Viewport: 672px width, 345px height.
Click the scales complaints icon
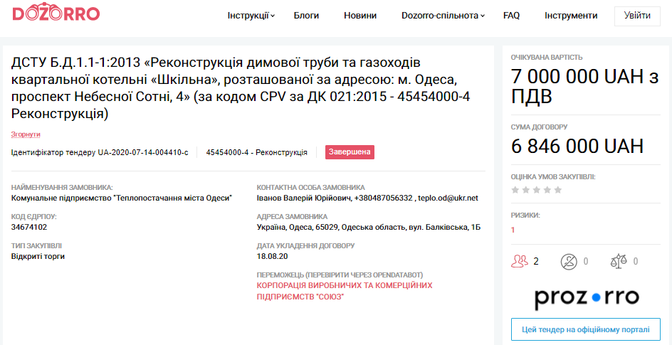tap(619, 261)
